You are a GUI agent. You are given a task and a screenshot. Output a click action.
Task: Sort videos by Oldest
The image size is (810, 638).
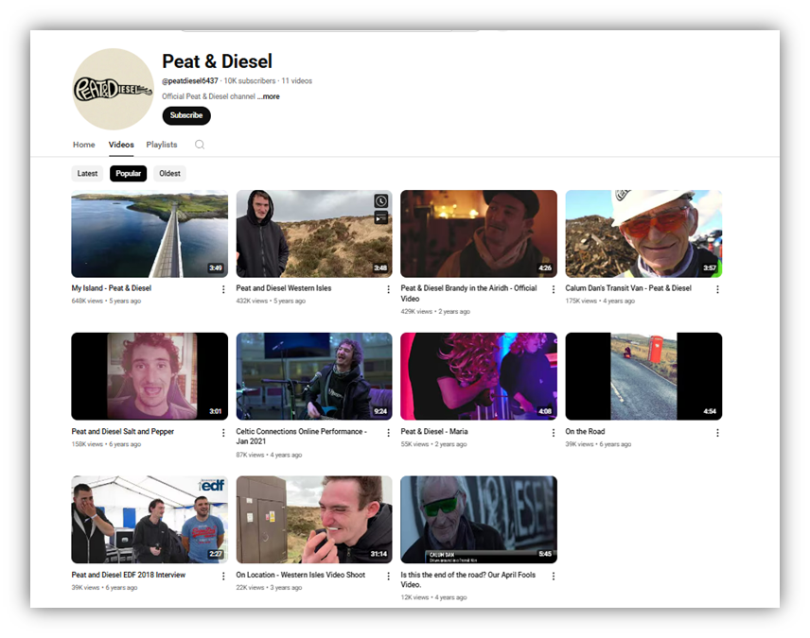[x=169, y=173]
